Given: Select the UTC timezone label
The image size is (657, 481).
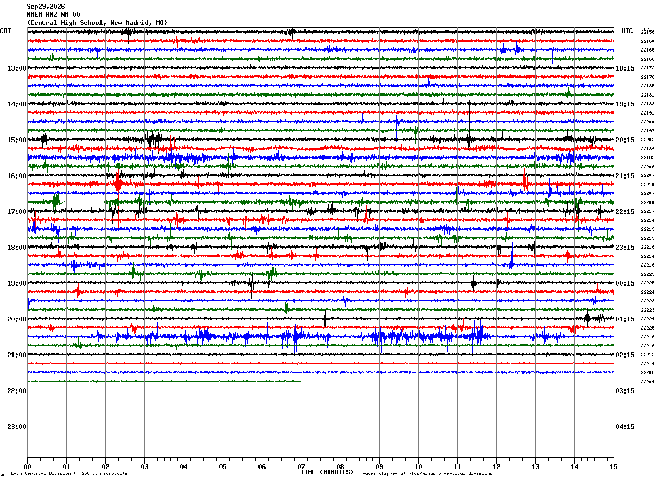Looking at the screenshot, I should pos(627,31).
